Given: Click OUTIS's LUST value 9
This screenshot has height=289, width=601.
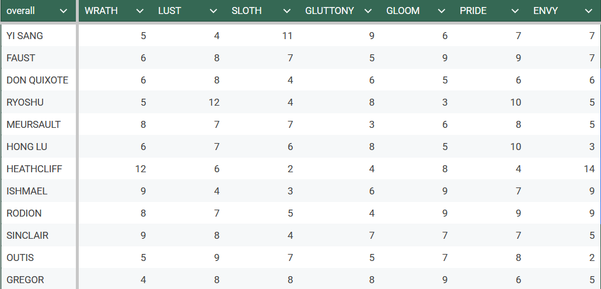Looking at the screenshot, I should pyautogui.click(x=216, y=257).
